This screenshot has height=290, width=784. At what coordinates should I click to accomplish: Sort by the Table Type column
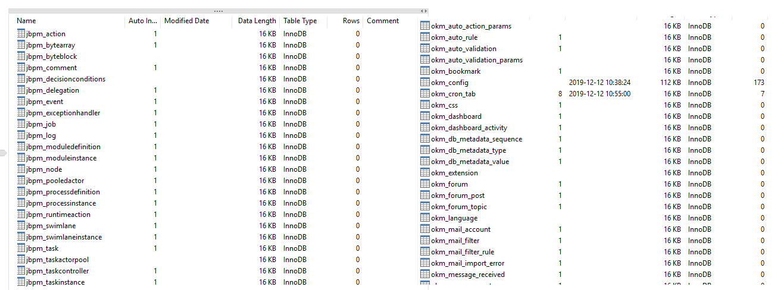300,21
